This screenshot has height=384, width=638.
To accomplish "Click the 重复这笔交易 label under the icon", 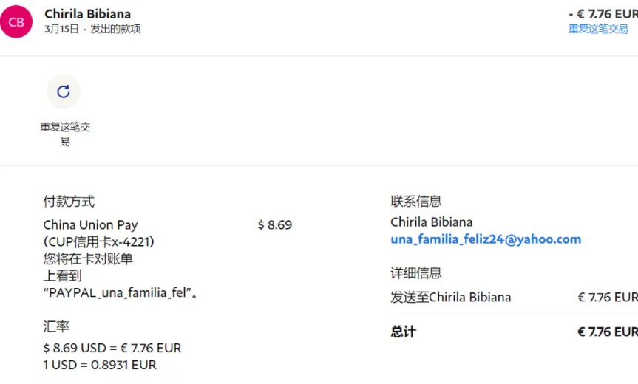I will (65, 134).
